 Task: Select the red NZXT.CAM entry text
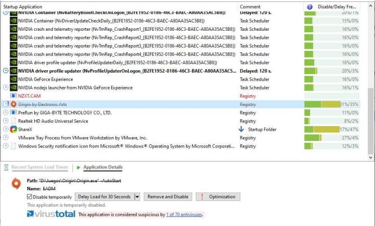(x=29, y=96)
